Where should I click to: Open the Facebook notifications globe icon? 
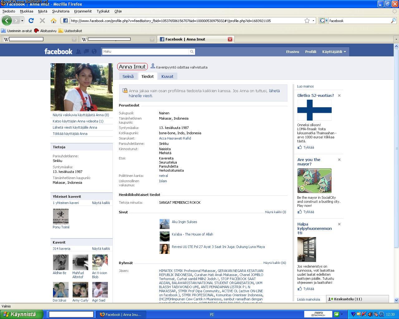(x=94, y=51)
